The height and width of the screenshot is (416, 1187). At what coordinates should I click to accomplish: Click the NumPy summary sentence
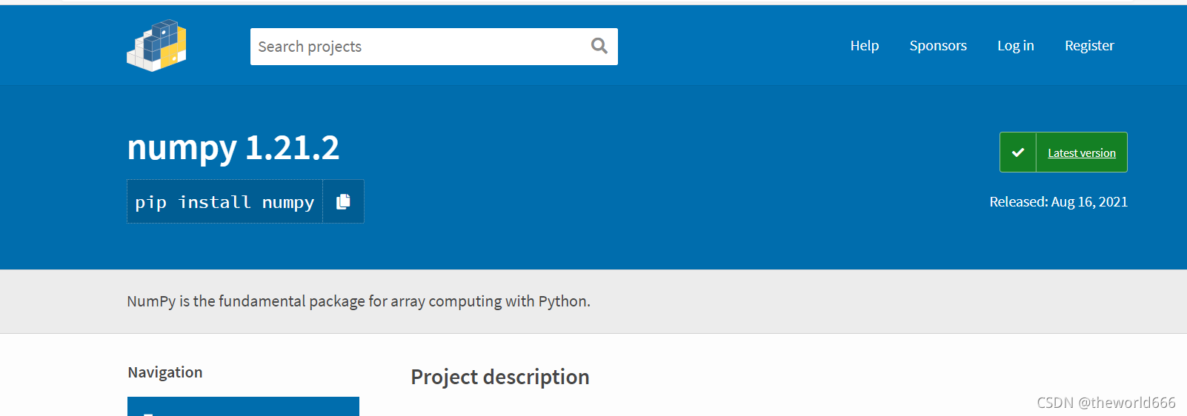[x=359, y=301]
